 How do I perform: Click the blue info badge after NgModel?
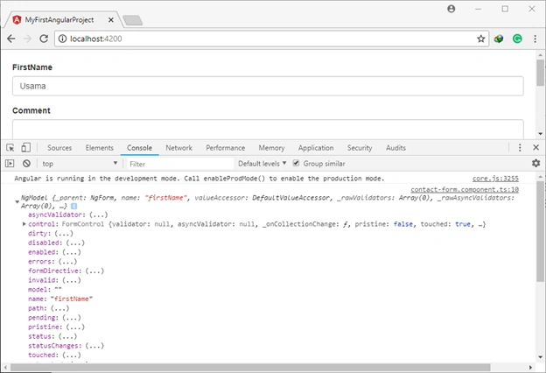(73, 207)
